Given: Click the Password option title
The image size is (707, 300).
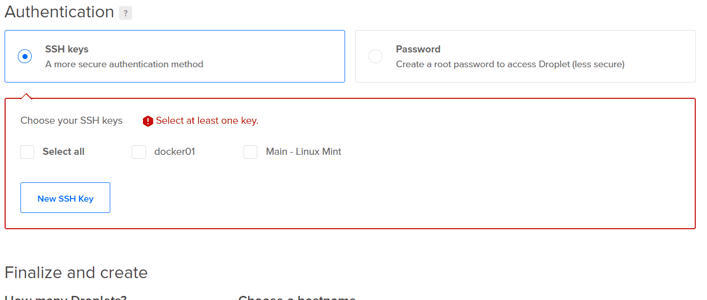Looking at the screenshot, I should [418, 49].
